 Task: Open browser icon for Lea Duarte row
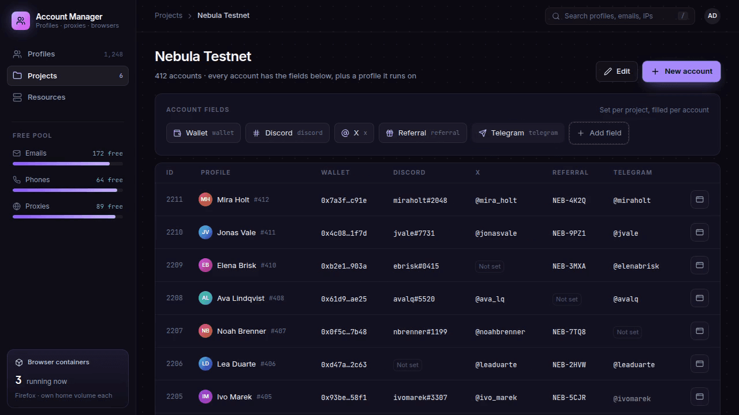tap(700, 364)
